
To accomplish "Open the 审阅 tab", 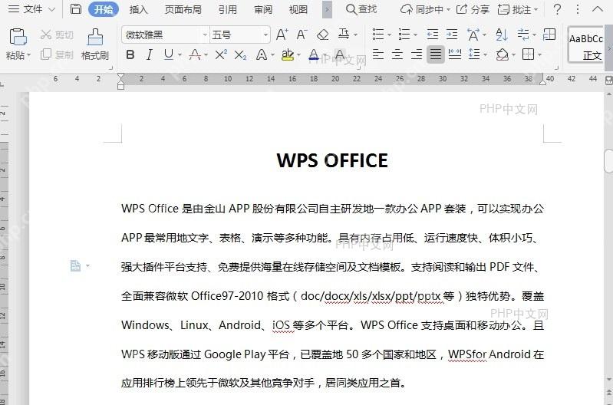I will (262, 9).
